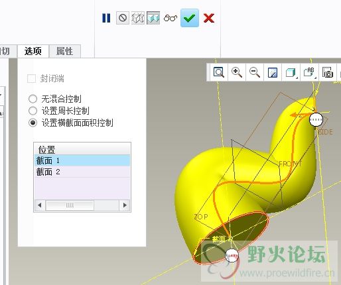Image resolution: width=341 pixels, height=285 pixels.
Task: Select the attached shaded preview icon
Action: pyautogui.click(x=153, y=18)
